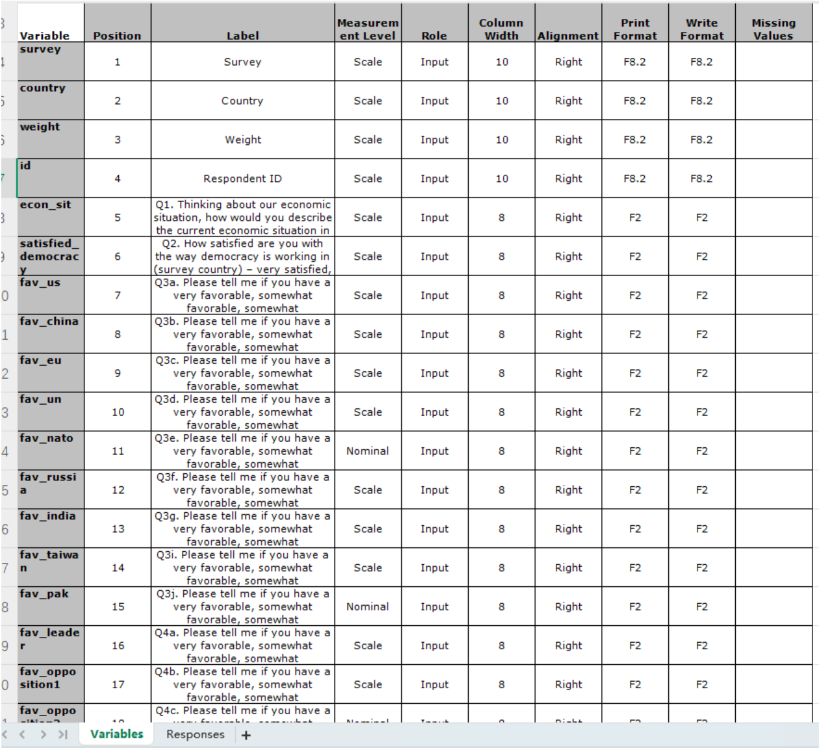Go to previous sheet with left arrow
The image size is (819, 748).
pos(22,734)
